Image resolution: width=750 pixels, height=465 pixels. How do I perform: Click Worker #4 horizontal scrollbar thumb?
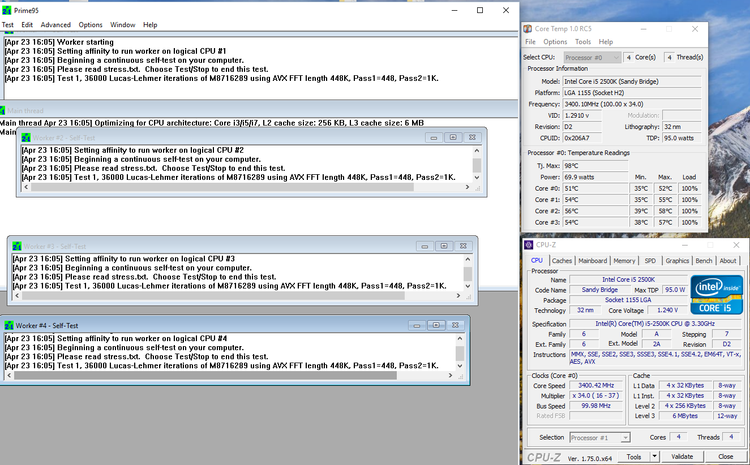click(205, 376)
